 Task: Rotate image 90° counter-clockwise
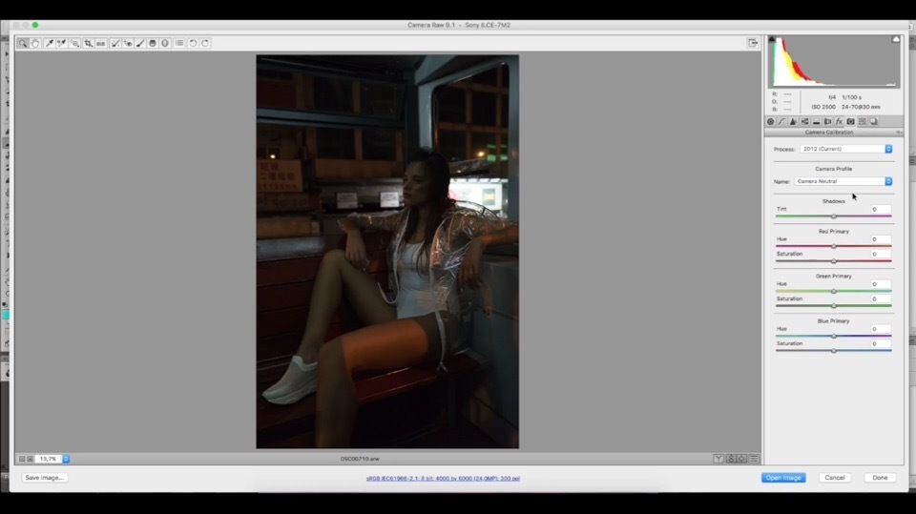(x=193, y=43)
